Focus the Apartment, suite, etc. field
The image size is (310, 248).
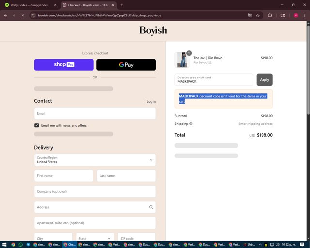click(95, 223)
